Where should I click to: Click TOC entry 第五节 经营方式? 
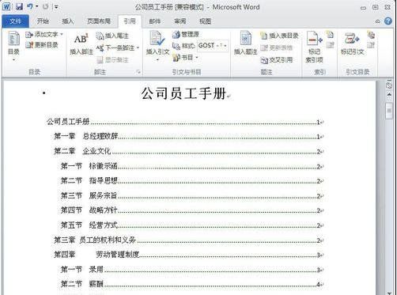pos(192,225)
